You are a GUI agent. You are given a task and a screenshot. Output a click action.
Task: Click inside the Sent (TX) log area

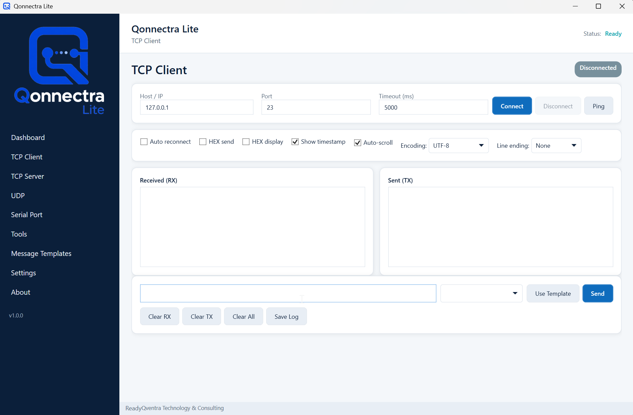coord(501,227)
